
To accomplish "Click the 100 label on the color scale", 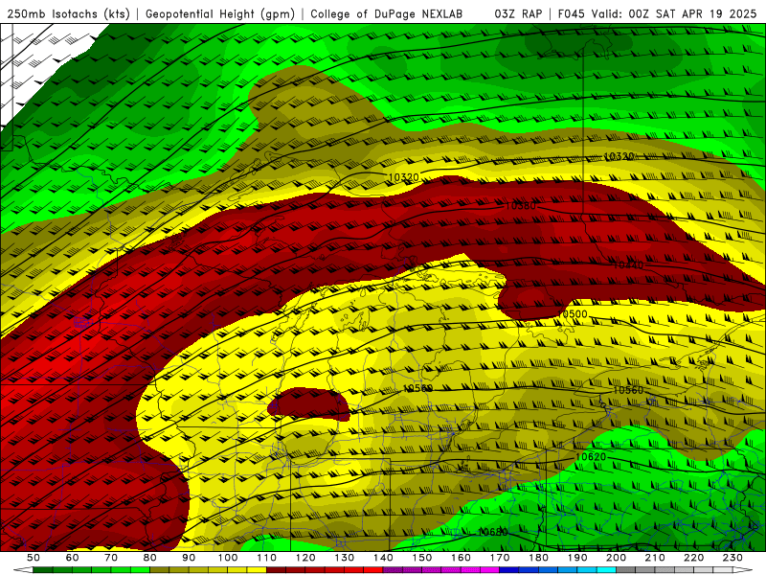I will pos(228,558).
